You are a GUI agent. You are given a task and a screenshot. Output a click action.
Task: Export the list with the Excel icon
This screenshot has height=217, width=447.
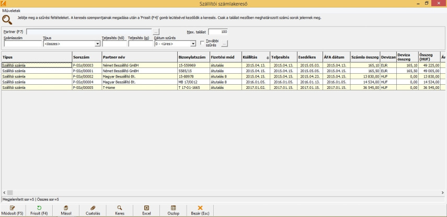(x=146, y=208)
